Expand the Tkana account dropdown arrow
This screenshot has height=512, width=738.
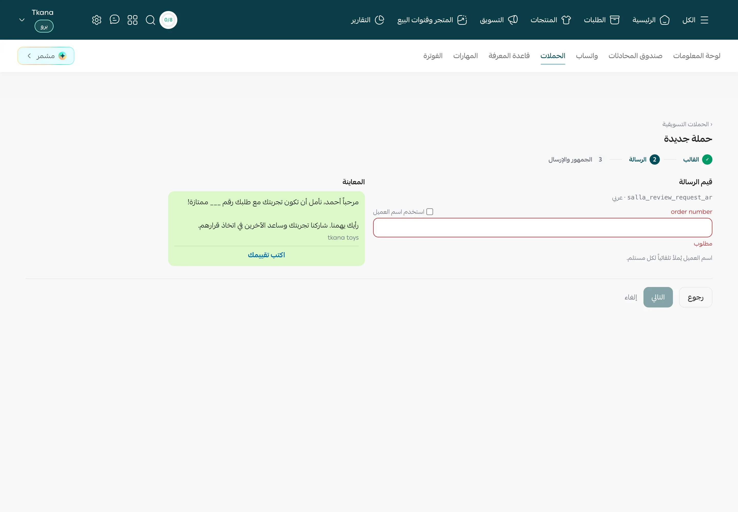click(22, 20)
